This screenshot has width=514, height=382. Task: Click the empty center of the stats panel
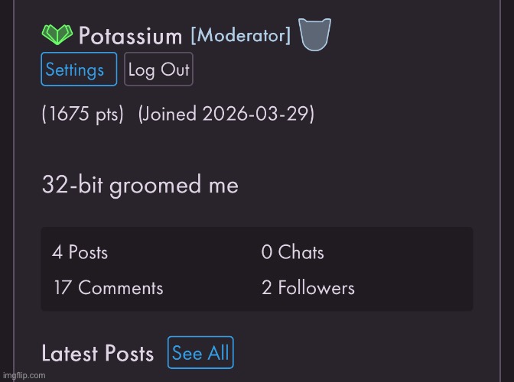pos(214,270)
